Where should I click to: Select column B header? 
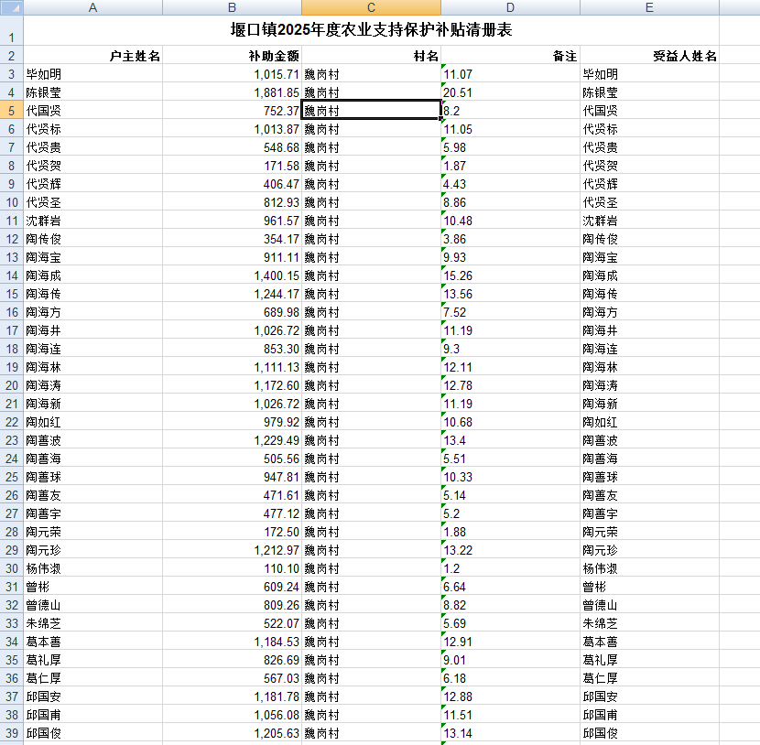232,7
